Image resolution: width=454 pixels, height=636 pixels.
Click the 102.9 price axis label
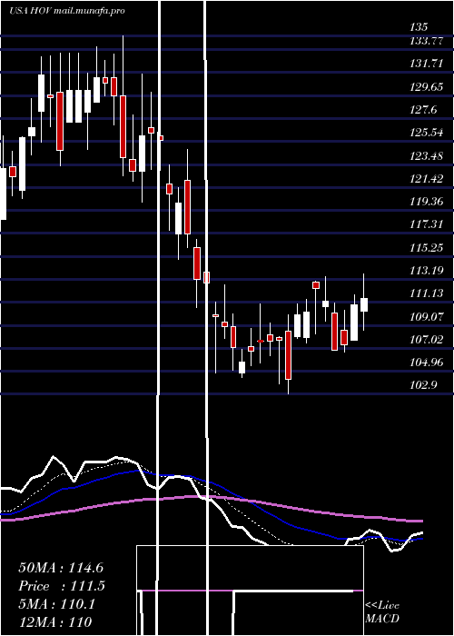(x=424, y=385)
